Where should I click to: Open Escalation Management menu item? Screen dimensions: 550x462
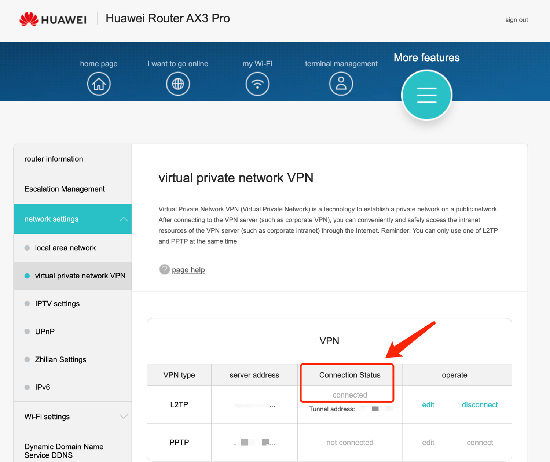[x=65, y=189]
